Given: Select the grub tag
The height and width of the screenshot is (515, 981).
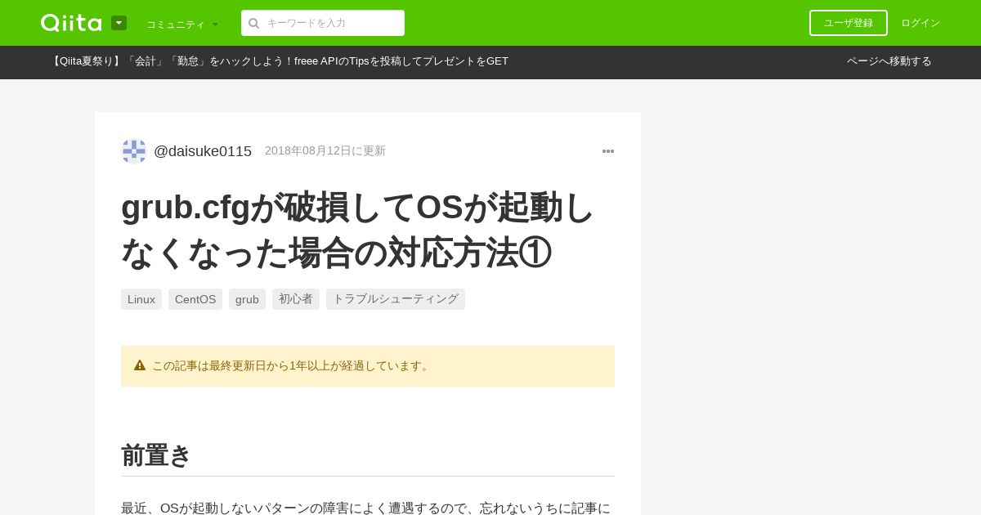Looking at the screenshot, I should [x=247, y=299].
